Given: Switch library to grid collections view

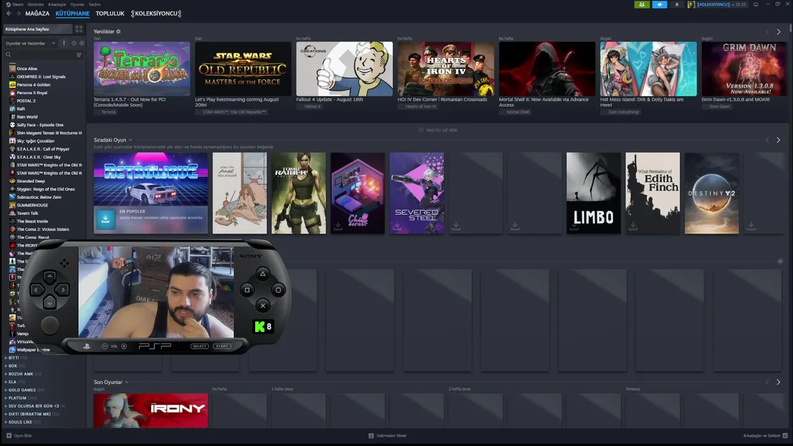Looking at the screenshot, I should click(79, 29).
